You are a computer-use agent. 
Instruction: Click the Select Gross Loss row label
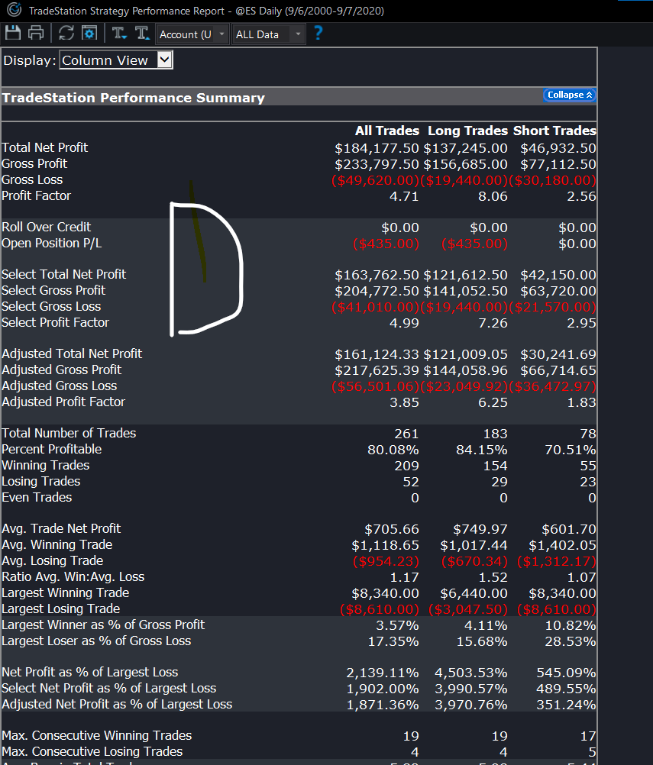point(51,306)
